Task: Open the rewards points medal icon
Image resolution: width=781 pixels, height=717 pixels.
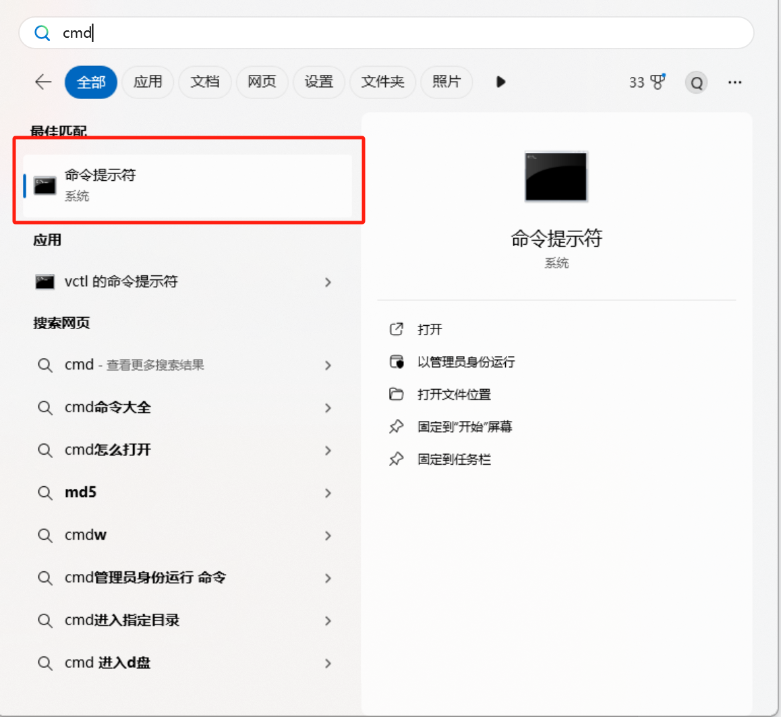Action: [657, 82]
